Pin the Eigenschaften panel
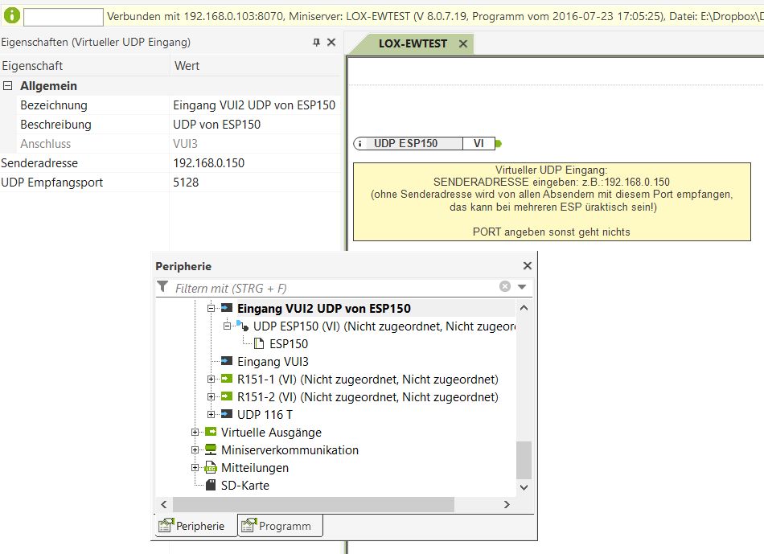Image resolution: width=764 pixels, height=554 pixels. tap(316, 43)
